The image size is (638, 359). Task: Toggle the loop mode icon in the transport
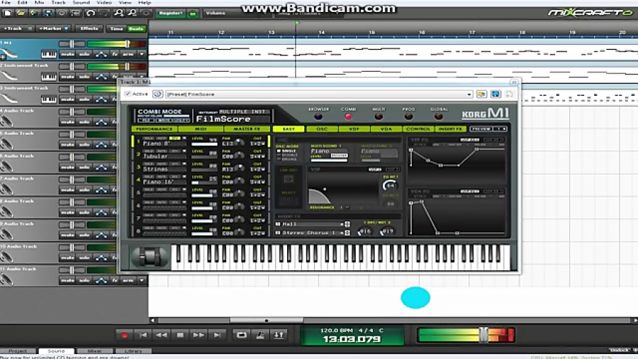(x=242, y=335)
